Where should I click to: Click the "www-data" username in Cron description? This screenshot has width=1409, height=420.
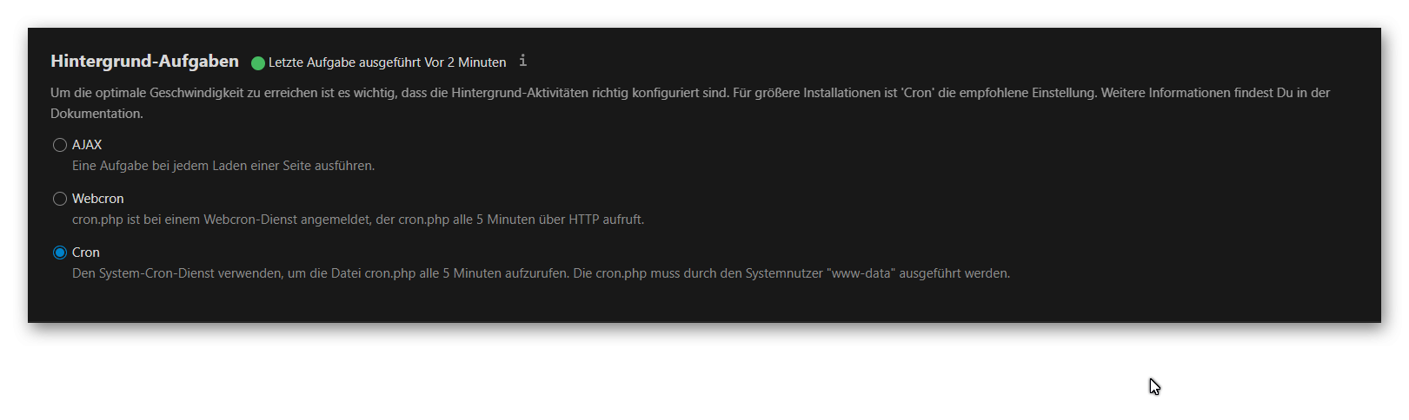click(x=863, y=273)
